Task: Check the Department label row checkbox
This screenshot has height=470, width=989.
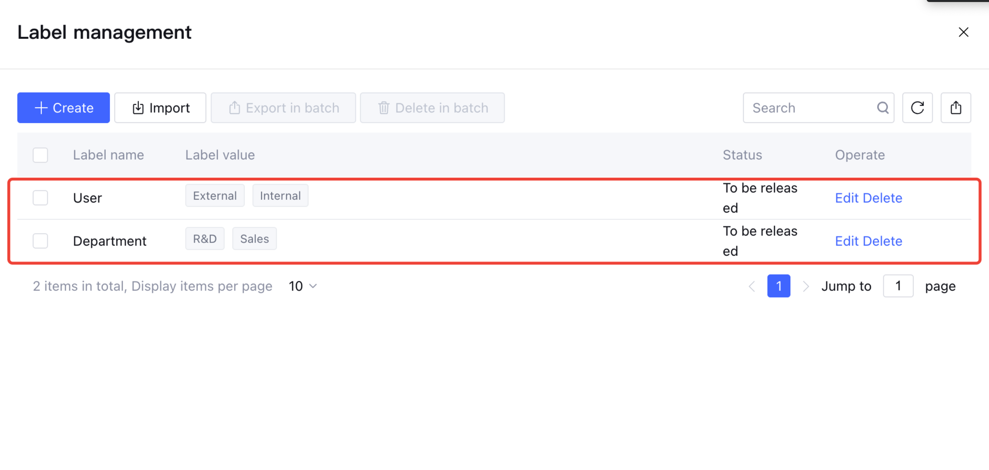Action: (40, 241)
